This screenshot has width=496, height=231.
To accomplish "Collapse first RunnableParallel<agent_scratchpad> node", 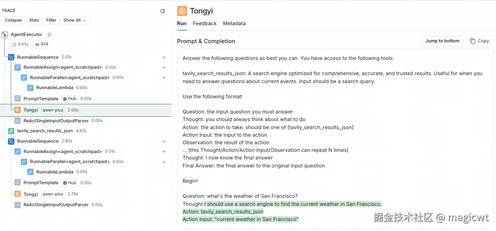I will (164, 78).
